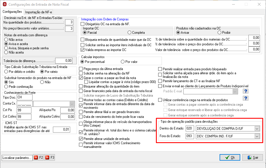Click Tolerância de diferença value field
The image size is (266, 168).
64,61
